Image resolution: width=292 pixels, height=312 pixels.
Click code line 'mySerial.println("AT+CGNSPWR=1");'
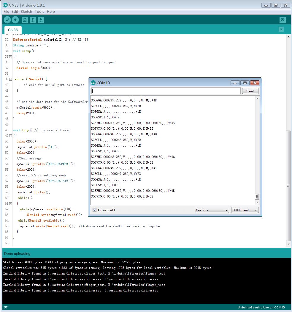coord(46,164)
